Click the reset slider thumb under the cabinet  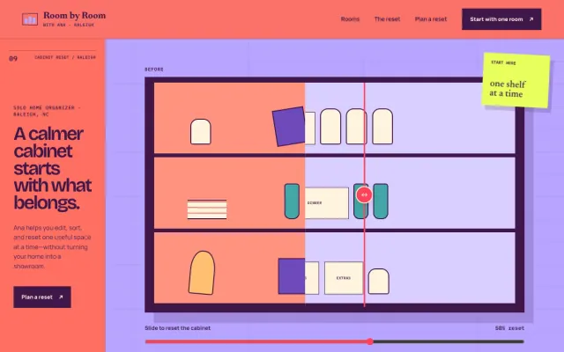click(370, 341)
